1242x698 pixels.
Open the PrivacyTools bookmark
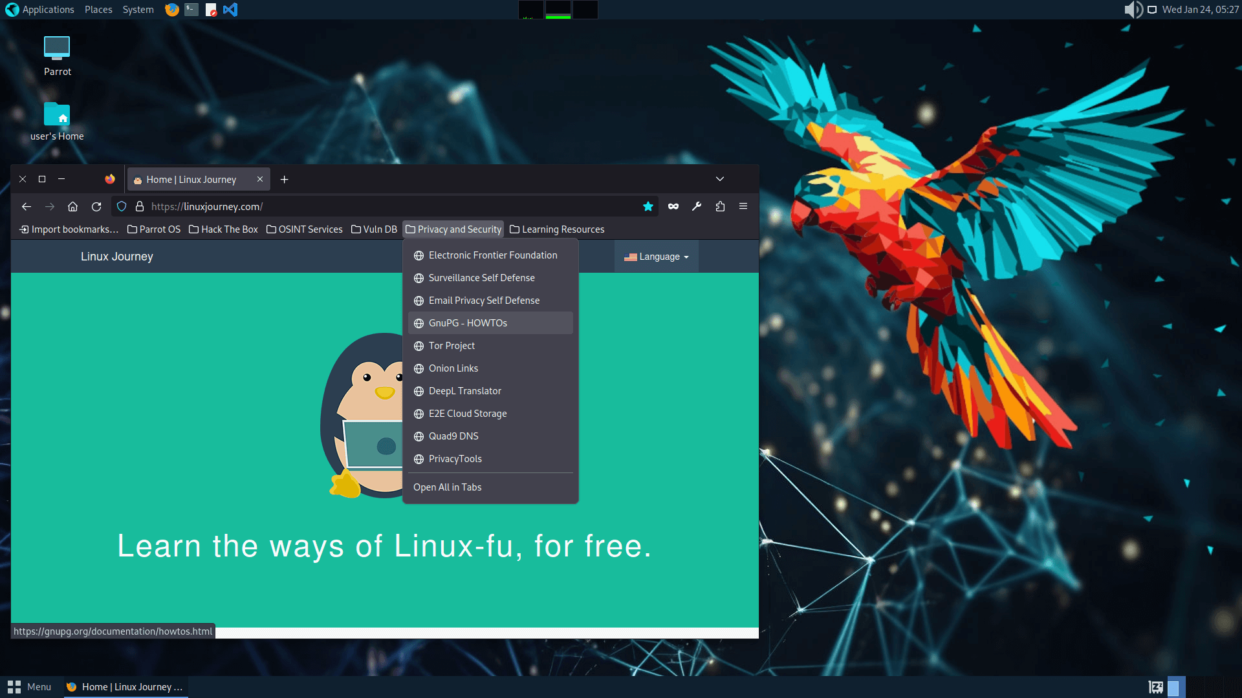pos(490,459)
